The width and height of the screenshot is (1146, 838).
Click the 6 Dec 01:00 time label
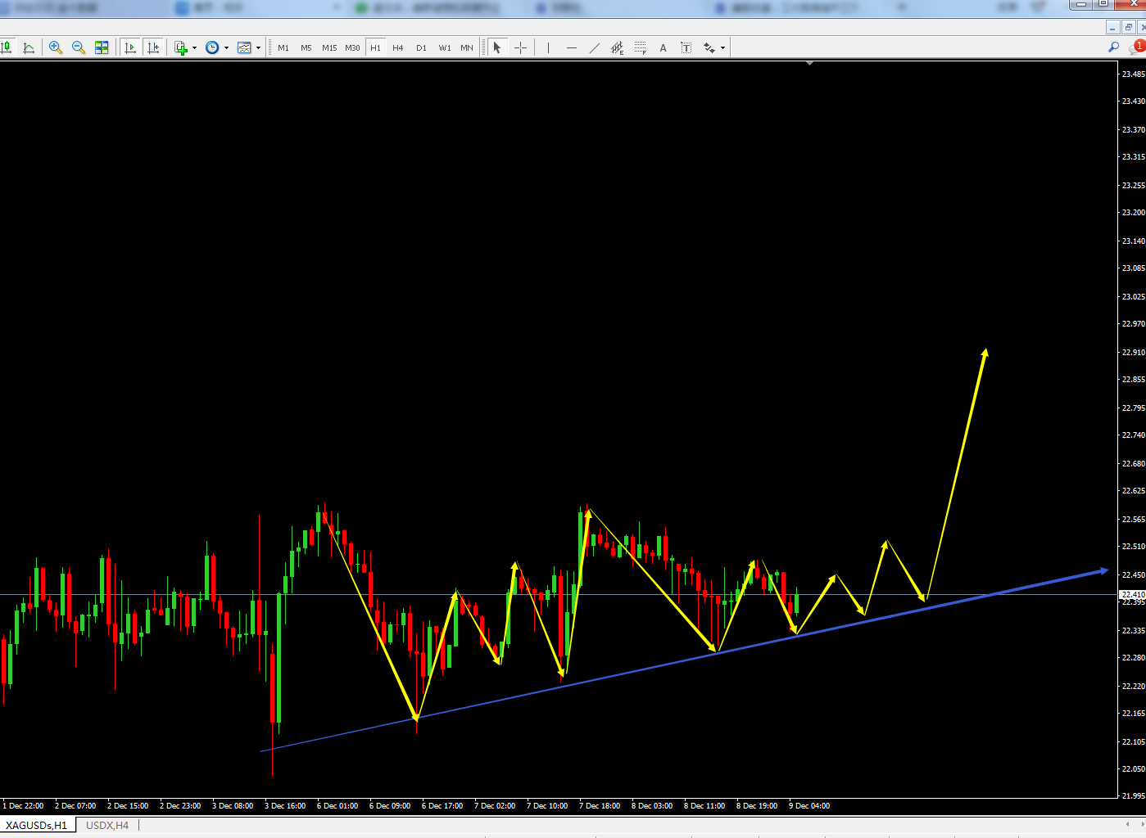click(x=337, y=806)
